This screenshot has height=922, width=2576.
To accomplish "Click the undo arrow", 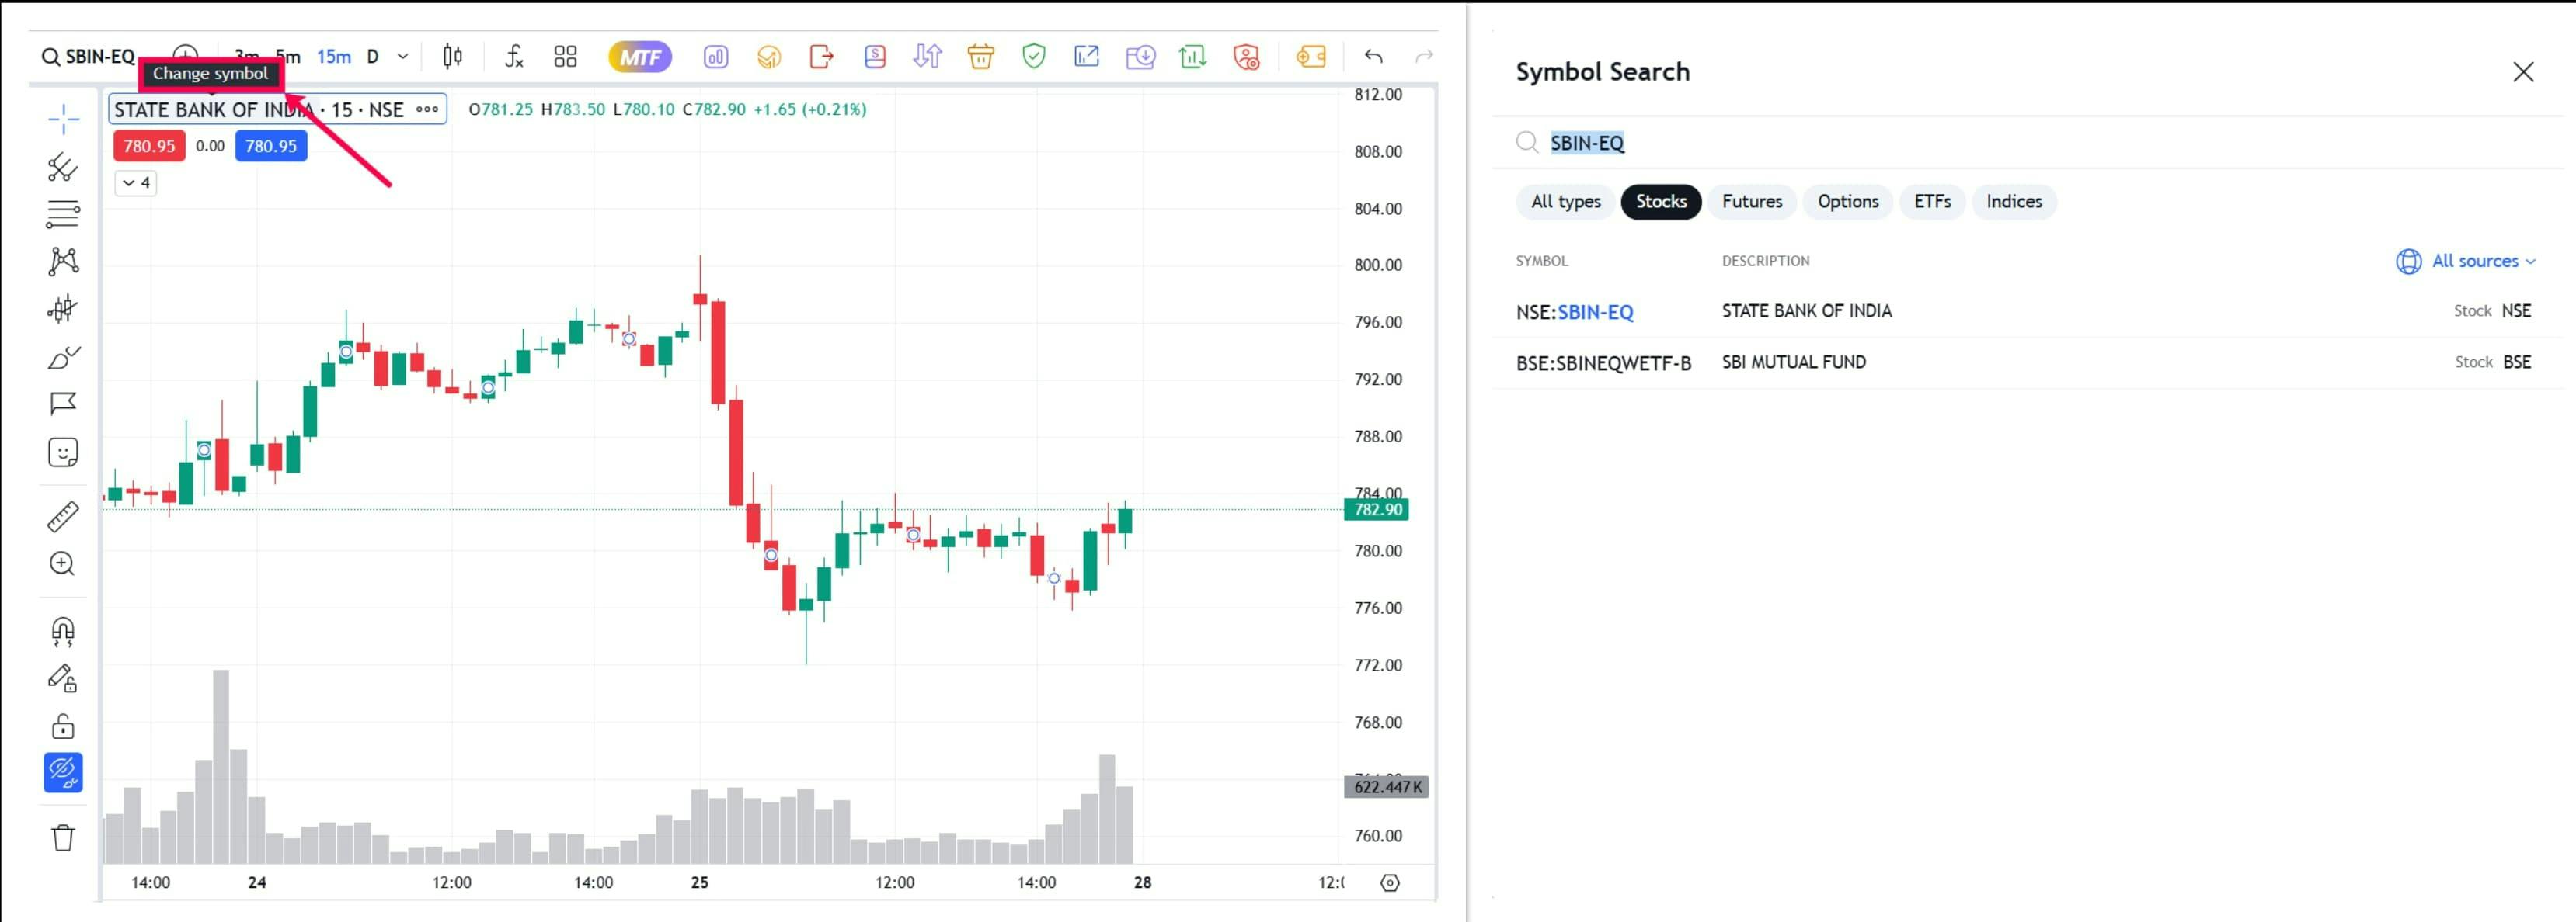I will tap(1373, 57).
